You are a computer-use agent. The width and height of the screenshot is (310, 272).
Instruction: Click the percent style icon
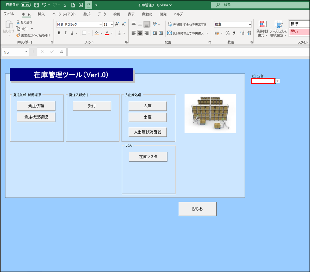227,33
